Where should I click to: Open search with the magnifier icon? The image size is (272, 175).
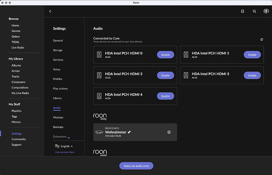254,11
